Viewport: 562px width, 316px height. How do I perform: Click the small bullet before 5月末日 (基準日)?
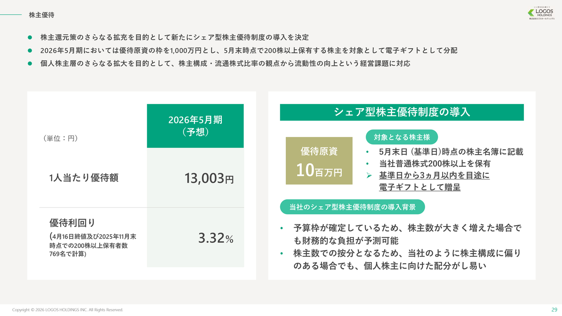[367, 152]
